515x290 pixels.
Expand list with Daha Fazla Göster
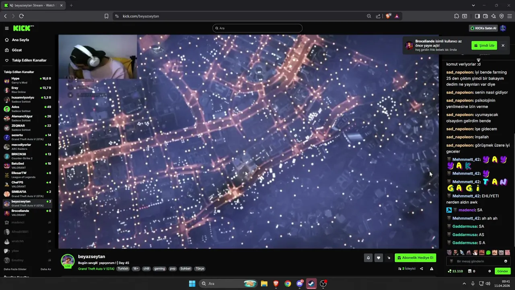[x=15, y=269]
